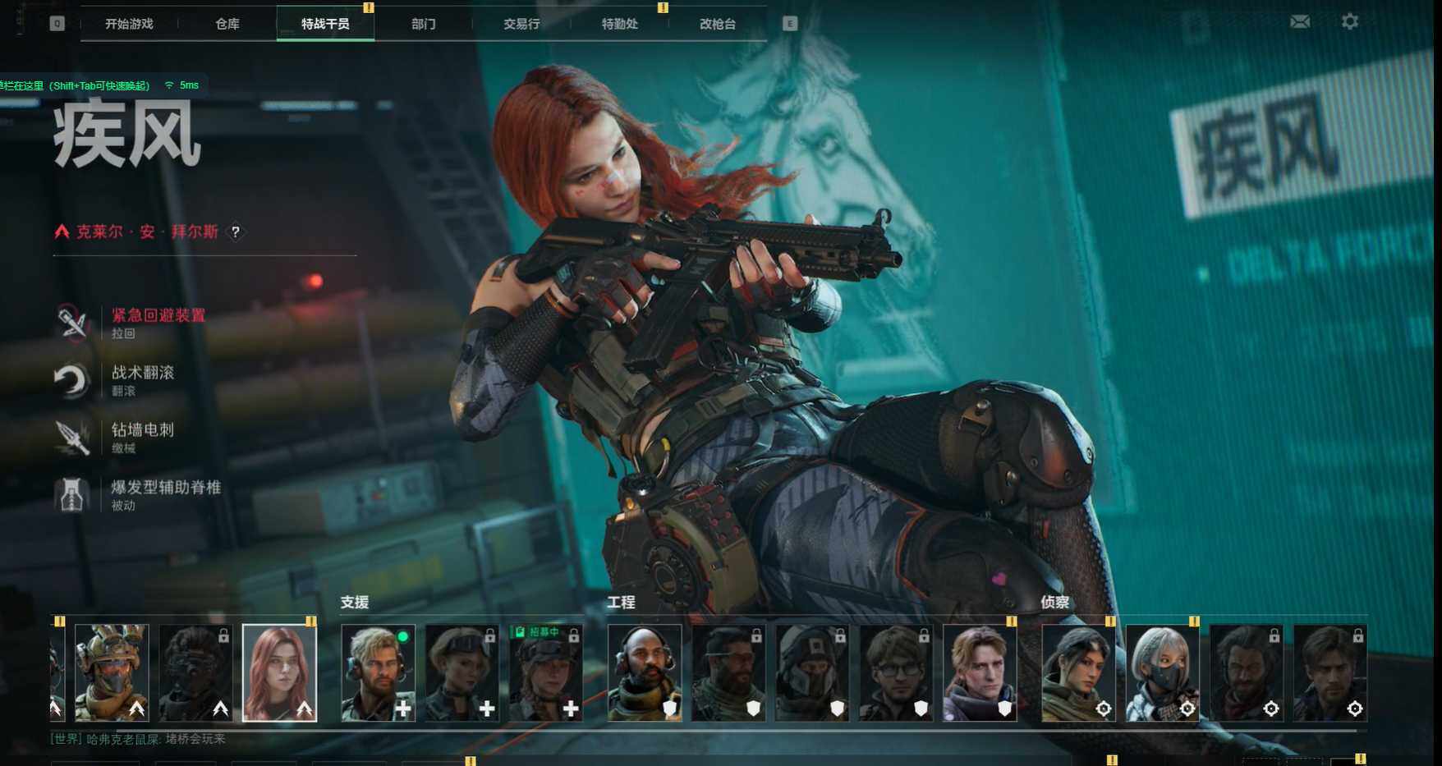Click the 支援 class heading
The image size is (1442, 766).
(355, 603)
